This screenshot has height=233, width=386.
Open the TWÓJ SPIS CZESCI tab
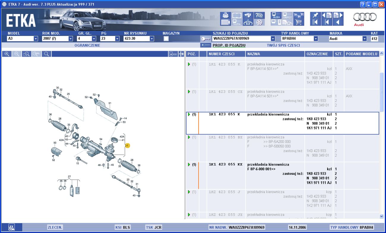[x=283, y=45]
